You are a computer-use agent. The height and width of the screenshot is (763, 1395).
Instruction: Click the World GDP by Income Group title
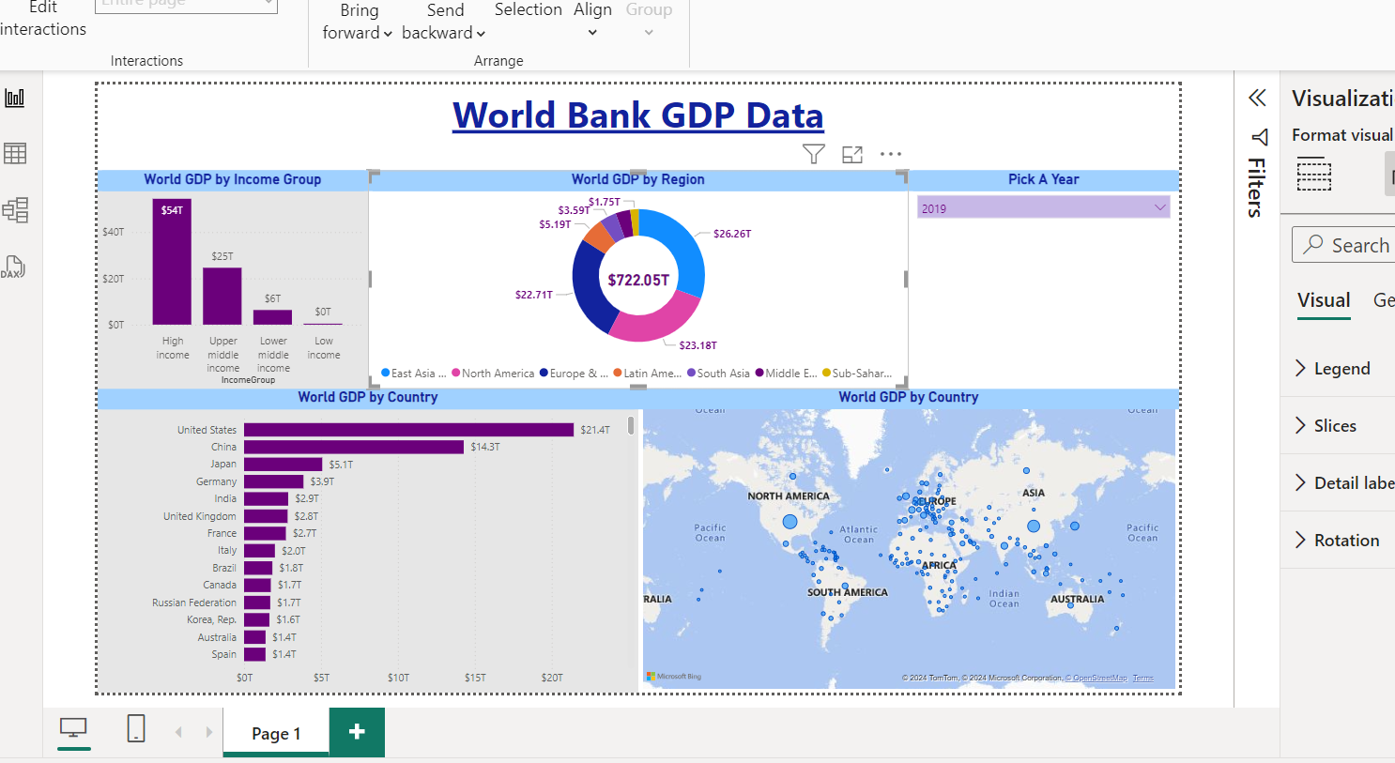click(x=233, y=179)
